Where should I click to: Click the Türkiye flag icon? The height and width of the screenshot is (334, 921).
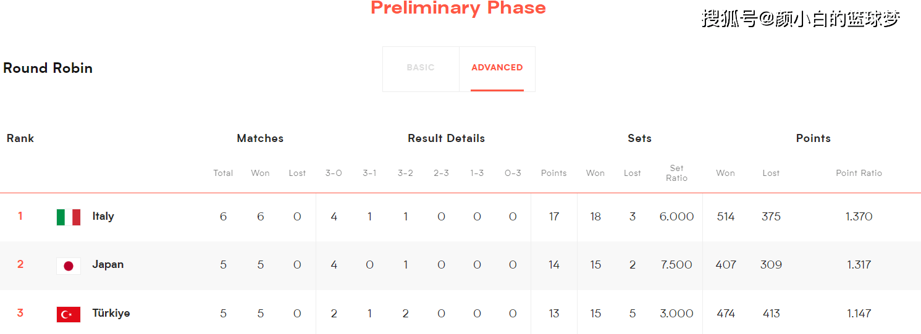69,314
